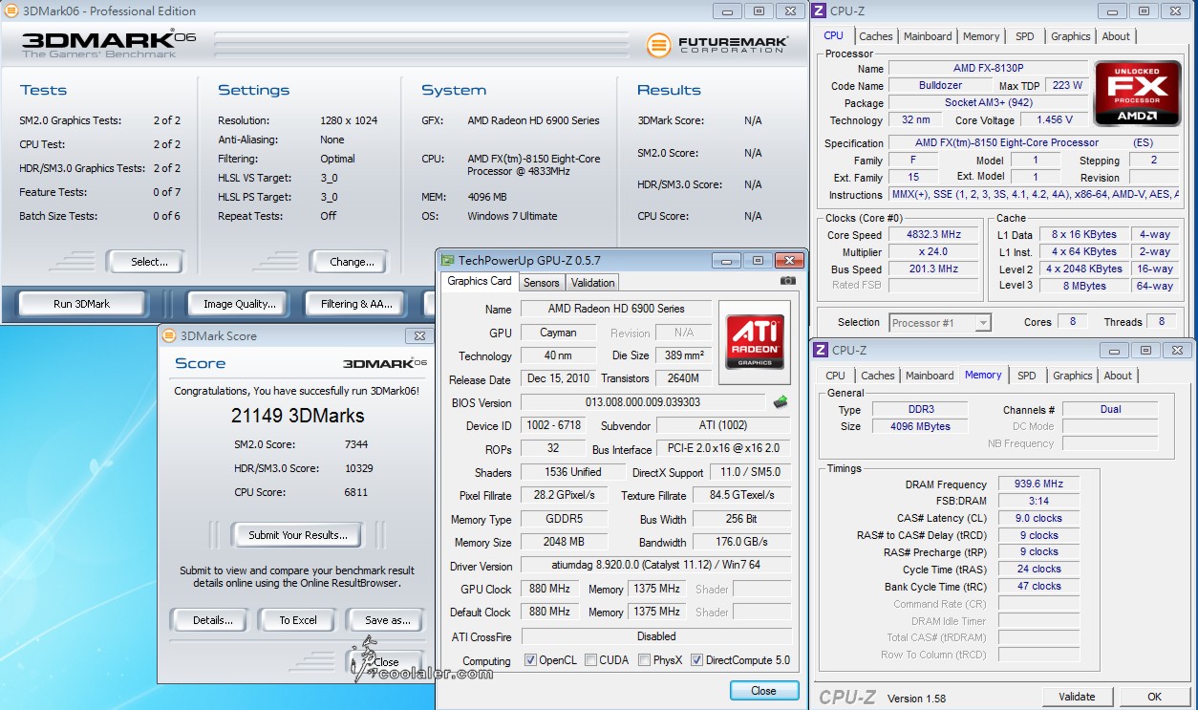Screen dimensions: 1198x710
Task: Click the Bus Speed value 201.3 MHz
Action: pyautogui.click(x=934, y=269)
